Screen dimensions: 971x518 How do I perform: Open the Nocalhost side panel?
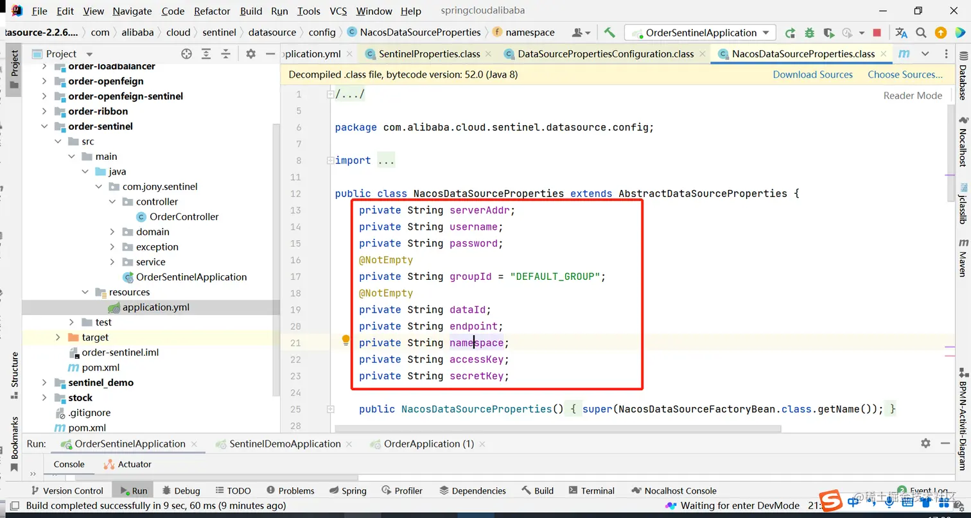(963, 142)
